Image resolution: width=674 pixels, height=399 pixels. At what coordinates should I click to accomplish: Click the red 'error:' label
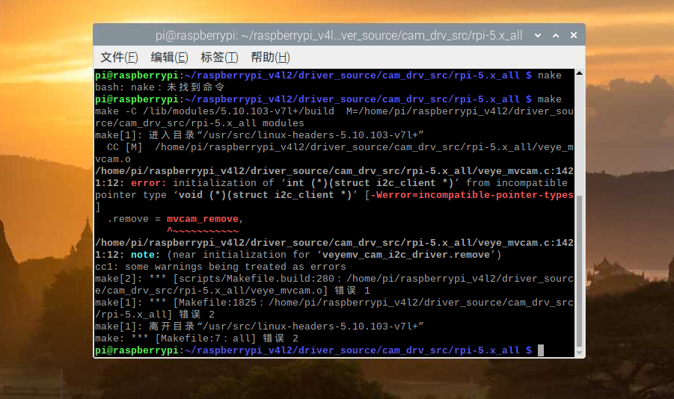tap(148, 183)
